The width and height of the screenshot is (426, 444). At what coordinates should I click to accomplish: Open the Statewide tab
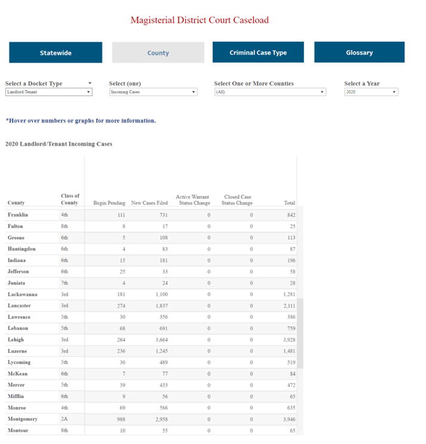point(55,53)
